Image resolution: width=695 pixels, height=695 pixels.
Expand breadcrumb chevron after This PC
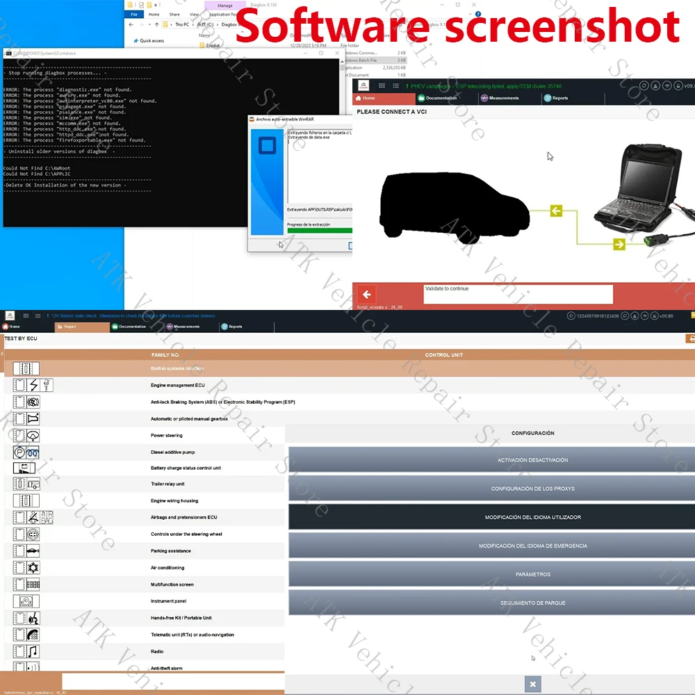[193, 25]
